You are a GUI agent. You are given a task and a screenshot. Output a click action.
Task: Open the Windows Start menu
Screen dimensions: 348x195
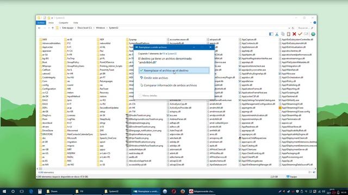click(x=4, y=191)
